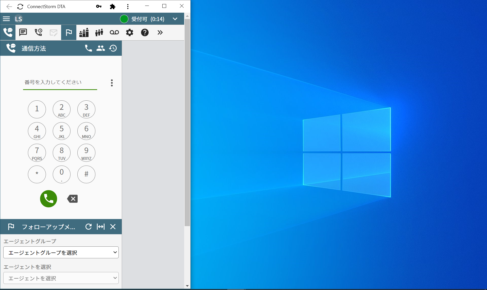
Task: Maximize the ConnectStorm DTA window
Action: (x=164, y=6)
